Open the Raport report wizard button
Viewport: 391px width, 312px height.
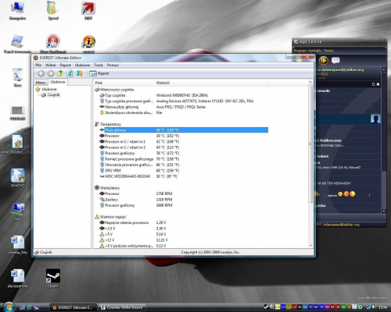(x=99, y=73)
